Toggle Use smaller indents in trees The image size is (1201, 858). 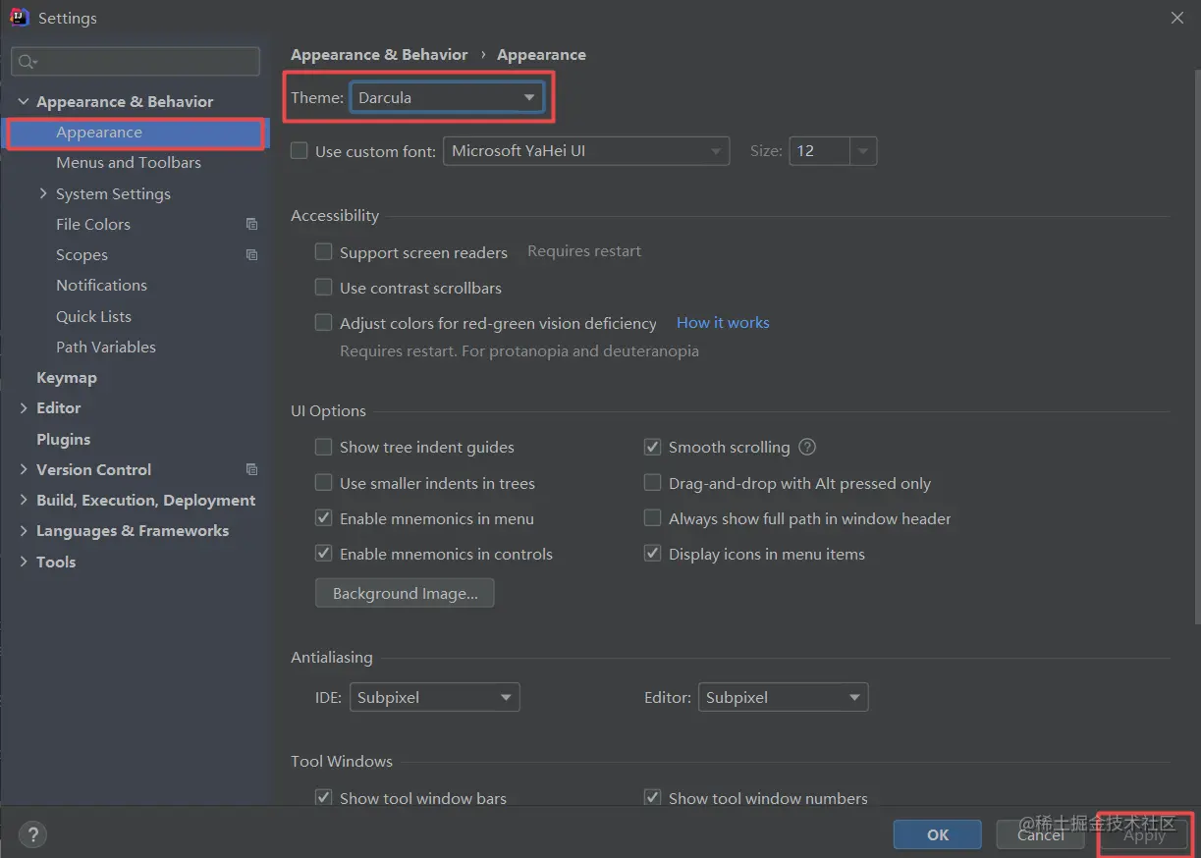click(323, 482)
